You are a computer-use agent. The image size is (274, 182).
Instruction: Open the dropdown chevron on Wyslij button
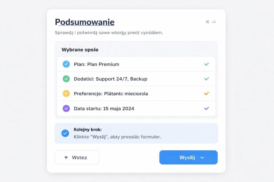tap(202, 157)
